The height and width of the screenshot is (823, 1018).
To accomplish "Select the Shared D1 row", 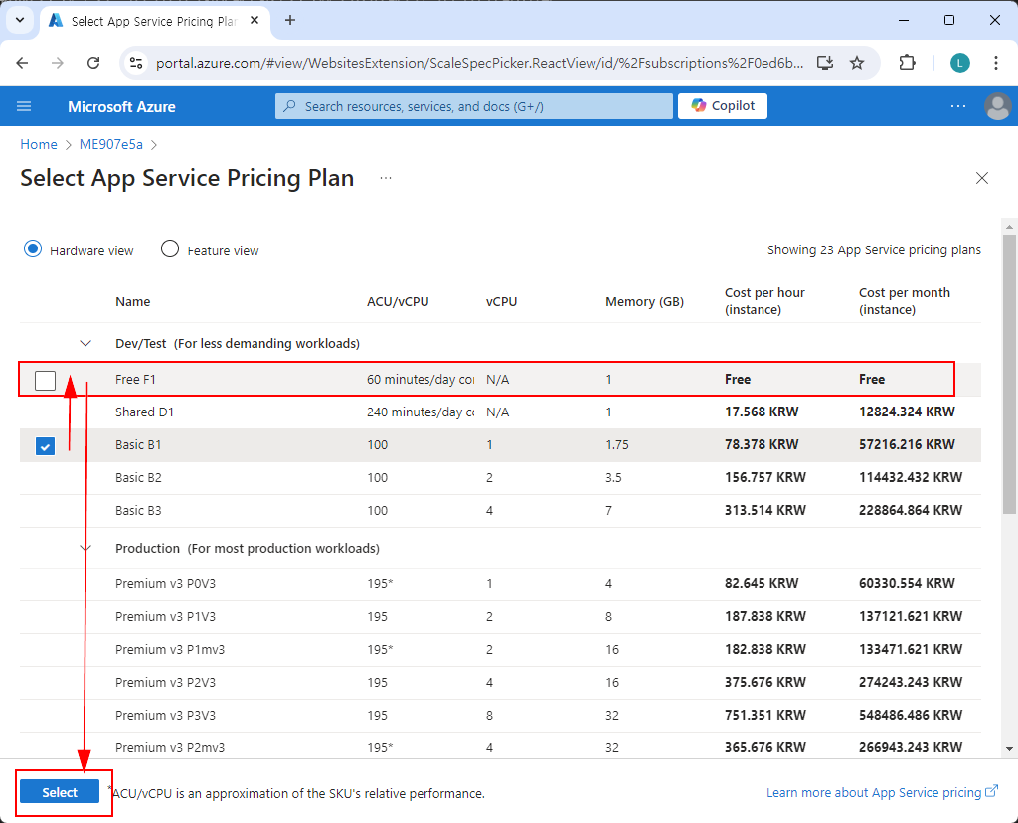I will pyautogui.click(x=500, y=412).
